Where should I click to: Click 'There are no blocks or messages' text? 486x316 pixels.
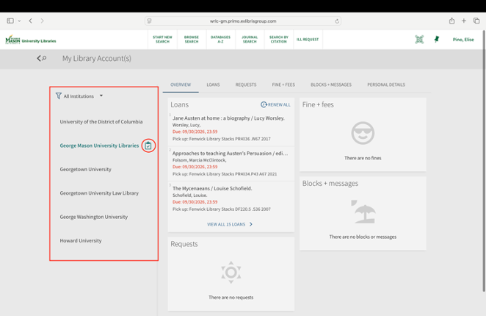(363, 237)
